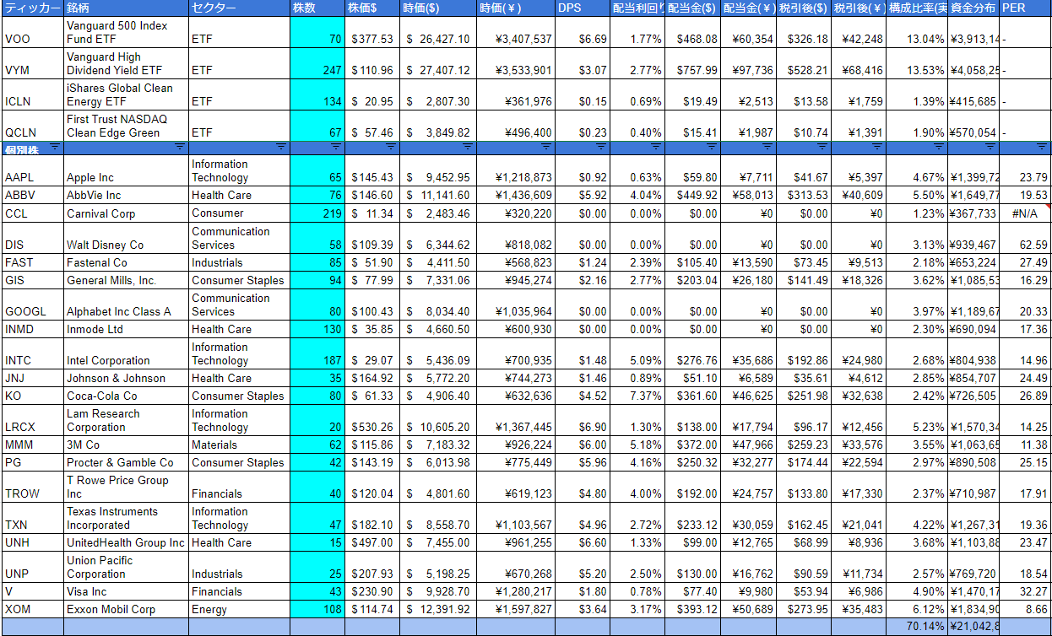Select the 70.14% total ratio cell

tap(917, 627)
